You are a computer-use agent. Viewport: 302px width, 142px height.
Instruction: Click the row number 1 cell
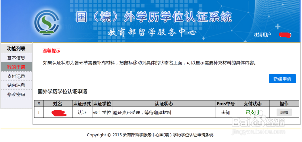click(x=39, y=113)
